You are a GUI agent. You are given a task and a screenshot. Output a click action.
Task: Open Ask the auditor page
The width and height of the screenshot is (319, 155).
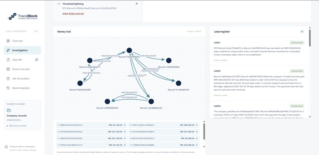[x=21, y=79]
